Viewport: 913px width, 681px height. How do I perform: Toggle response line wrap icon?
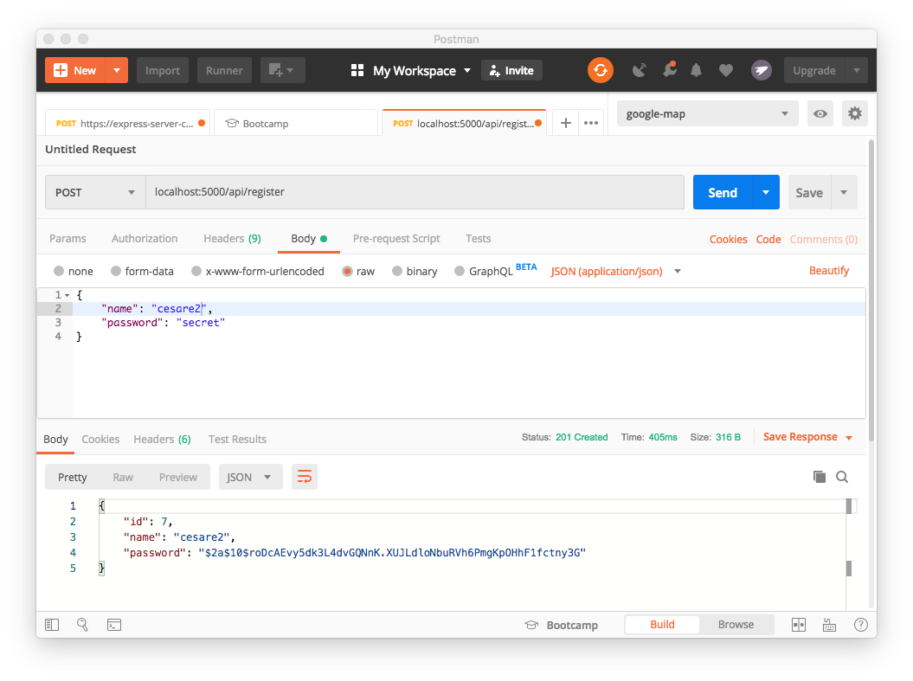pos(305,477)
